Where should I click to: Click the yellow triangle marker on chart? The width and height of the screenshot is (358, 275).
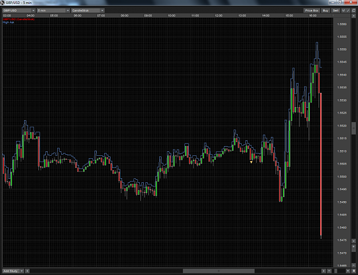coord(251,162)
